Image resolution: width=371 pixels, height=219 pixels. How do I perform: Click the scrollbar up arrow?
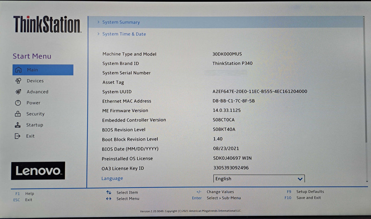(x=364, y=17)
